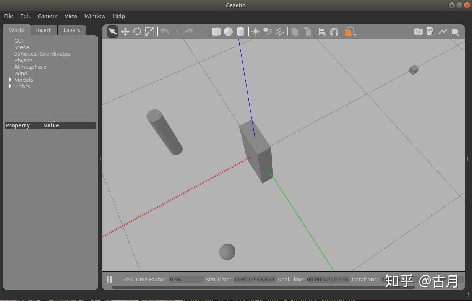The width and height of the screenshot is (472, 301).
Task: Open the plot window icon
Action: click(443, 31)
